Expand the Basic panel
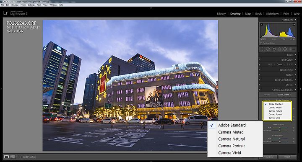This screenshot has width=302, height=162. coord(295,55)
